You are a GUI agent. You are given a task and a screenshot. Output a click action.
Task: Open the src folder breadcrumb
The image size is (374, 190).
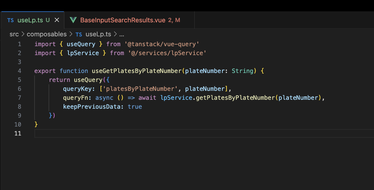pyautogui.click(x=14, y=34)
